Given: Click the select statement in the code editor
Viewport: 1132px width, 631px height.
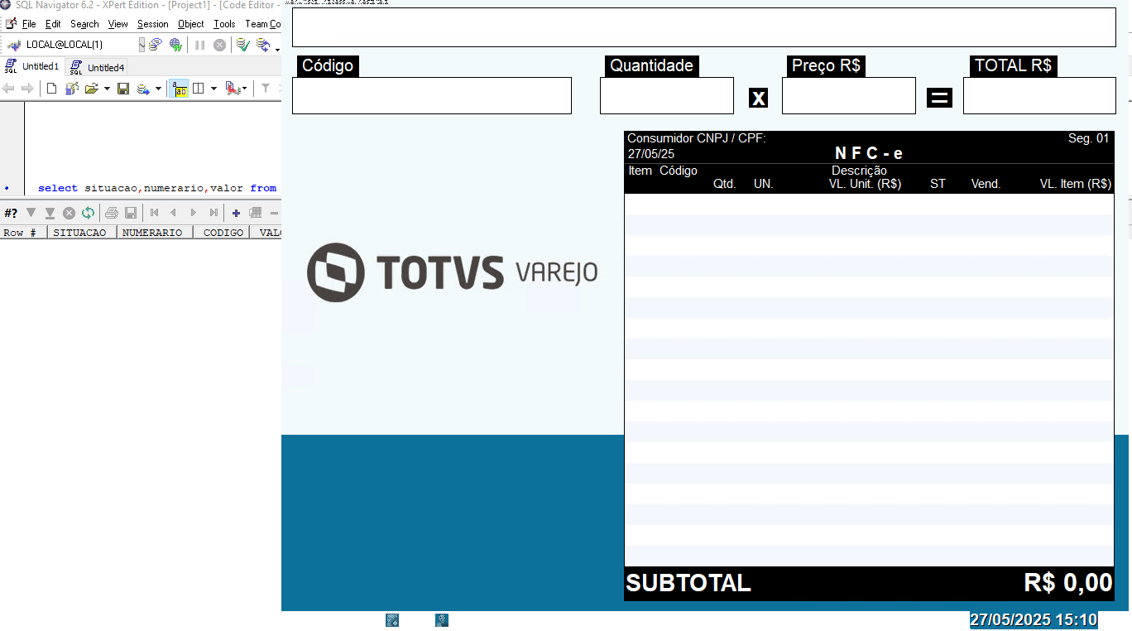Looking at the screenshot, I should [157, 188].
